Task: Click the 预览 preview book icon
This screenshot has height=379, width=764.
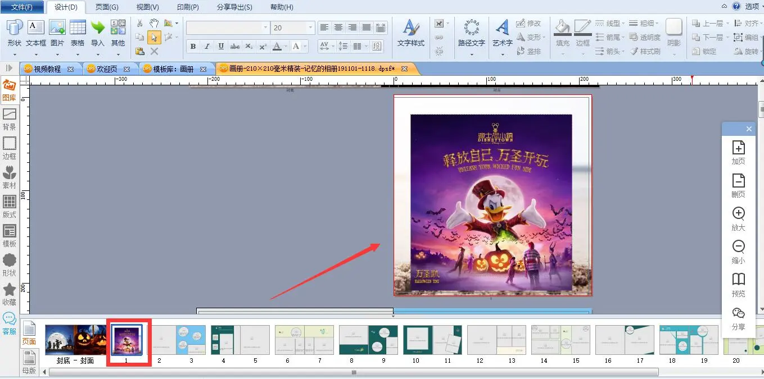Action: (x=738, y=280)
